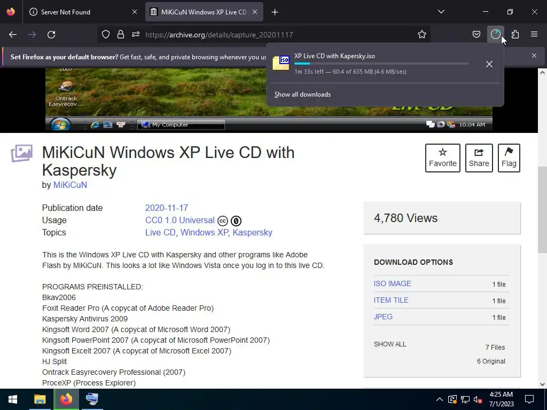This screenshot has width=547, height=410.
Task: Show hidden system tray icons
Action: click(440, 399)
